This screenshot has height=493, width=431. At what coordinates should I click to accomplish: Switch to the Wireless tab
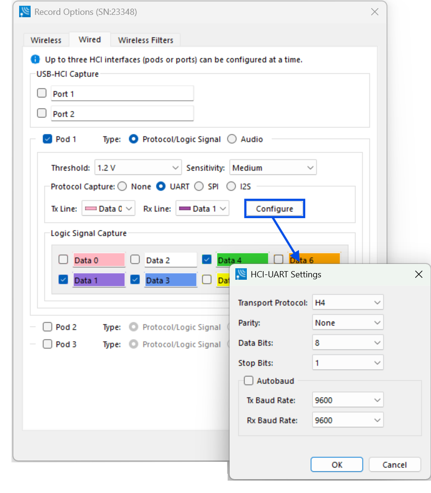pyautogui.click(x=46, y=40)
